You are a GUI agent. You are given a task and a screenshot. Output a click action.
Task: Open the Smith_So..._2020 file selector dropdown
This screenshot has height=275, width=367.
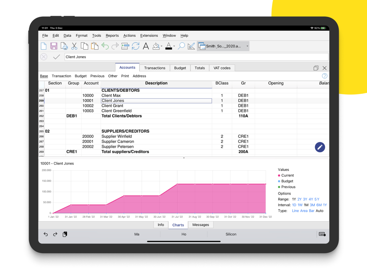tap(223, 46)
